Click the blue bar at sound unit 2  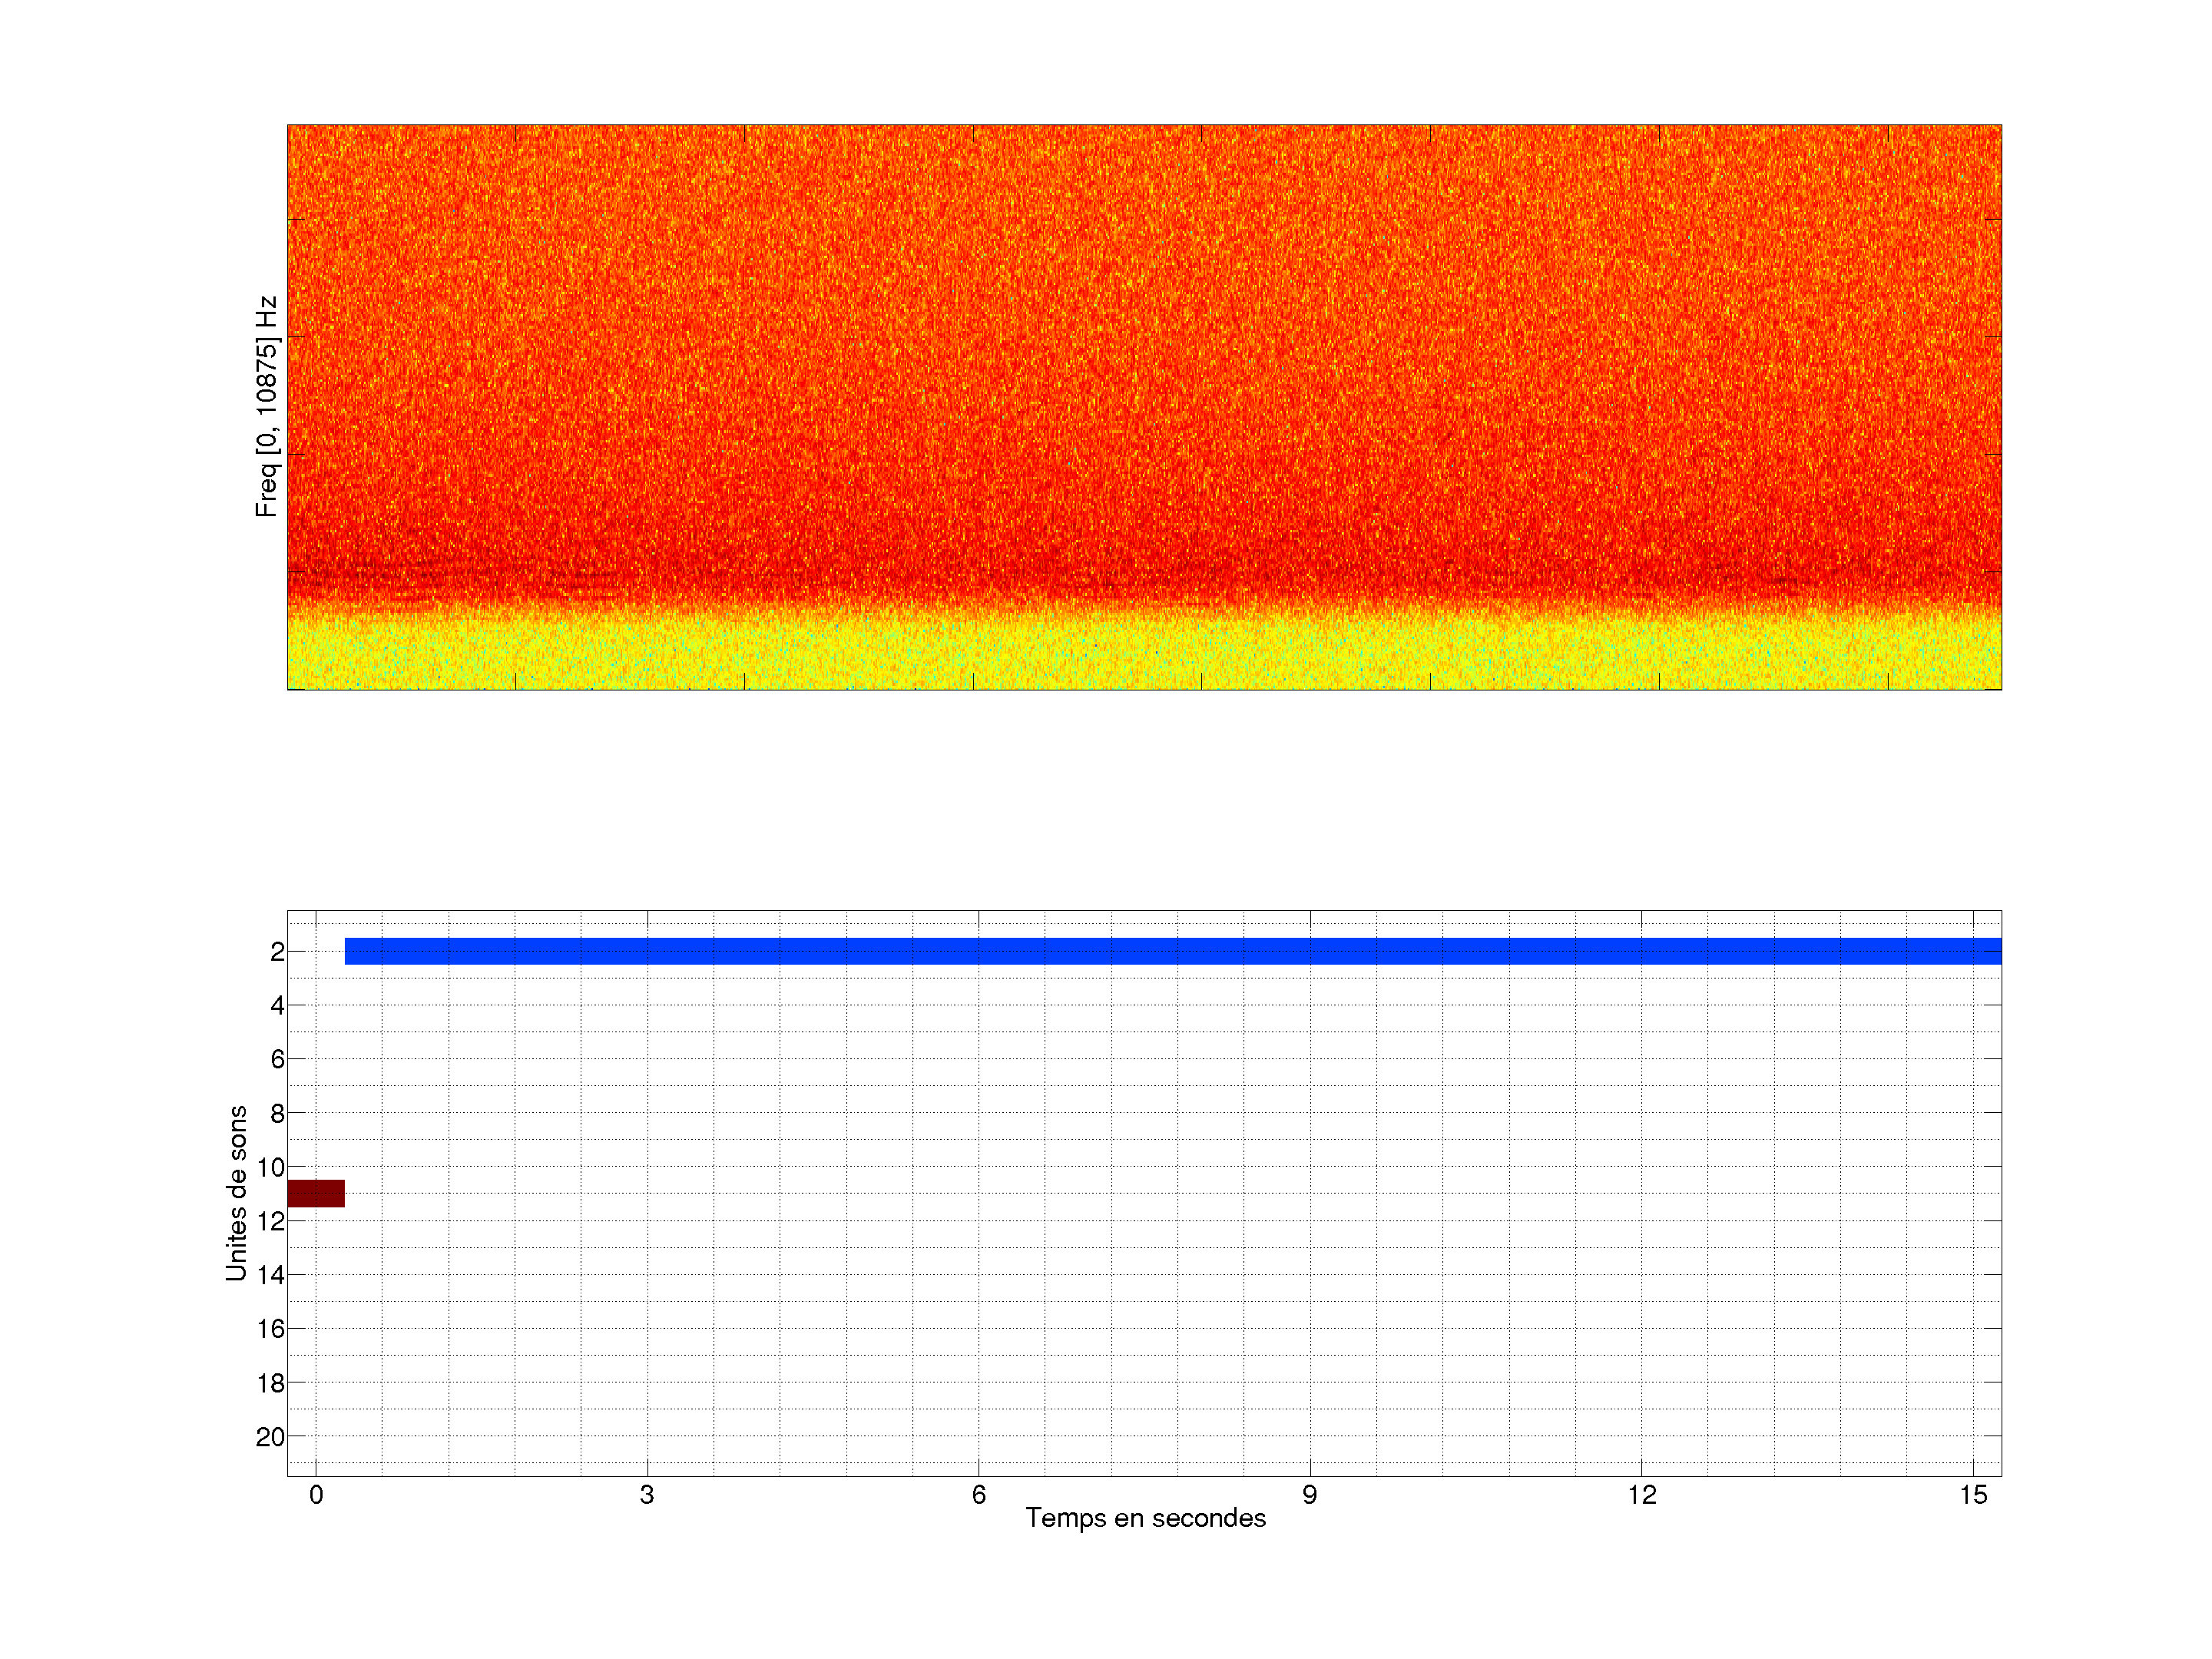pos(1172,951)
